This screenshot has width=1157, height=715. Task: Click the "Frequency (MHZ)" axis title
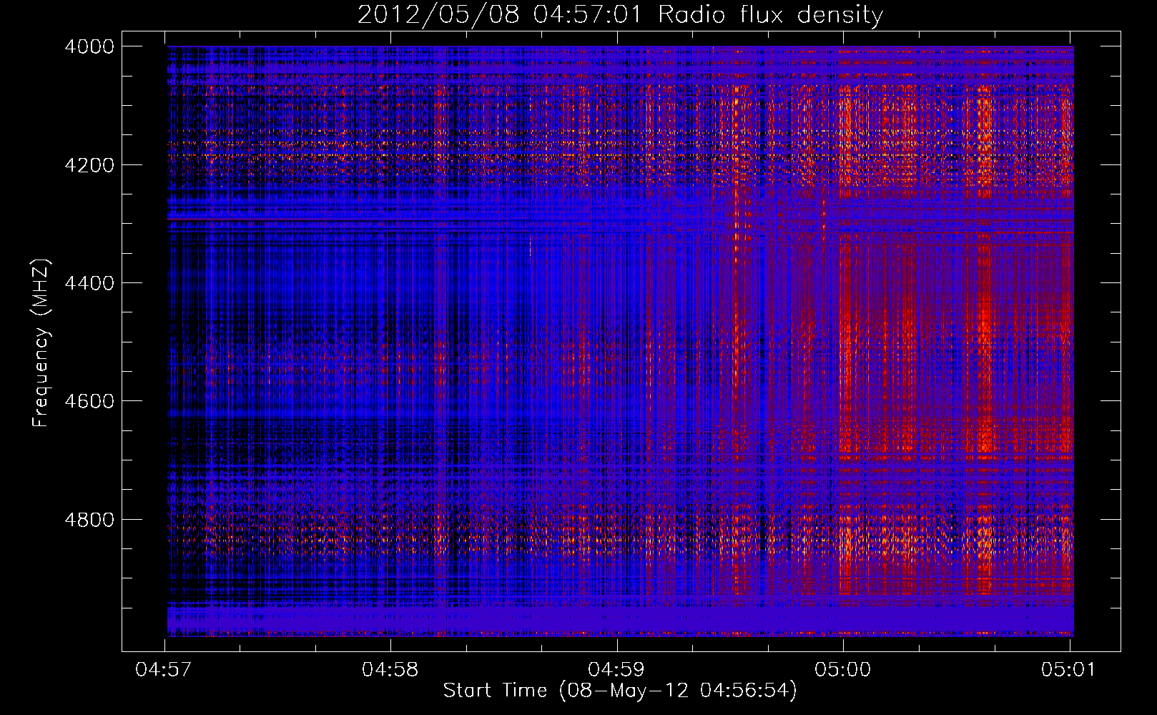pos(41,343)
